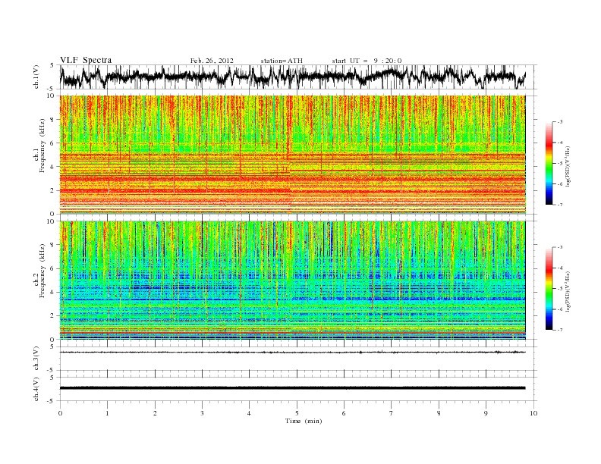
Task: Click the "Time (min)" axis label
Action: pyautogui.click(x=304, y=421)
